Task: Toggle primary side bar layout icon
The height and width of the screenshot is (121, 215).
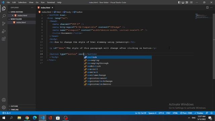Action: (x=179, y=2)
